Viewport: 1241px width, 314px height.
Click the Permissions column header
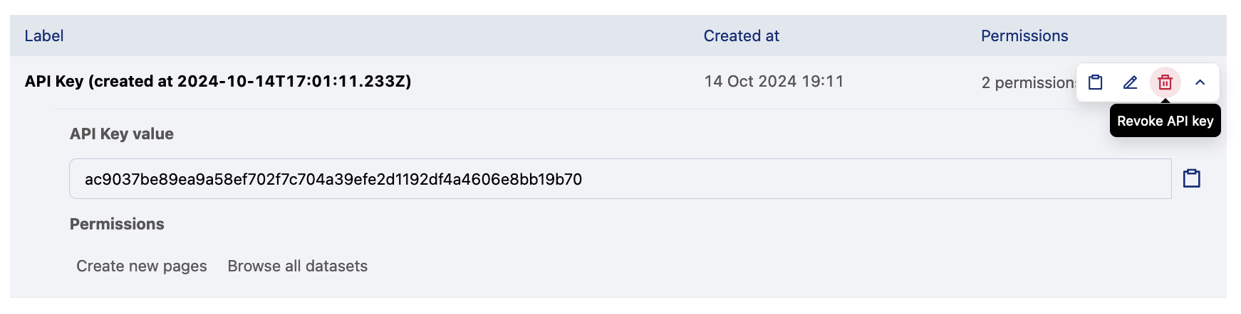click(1024, 36)
